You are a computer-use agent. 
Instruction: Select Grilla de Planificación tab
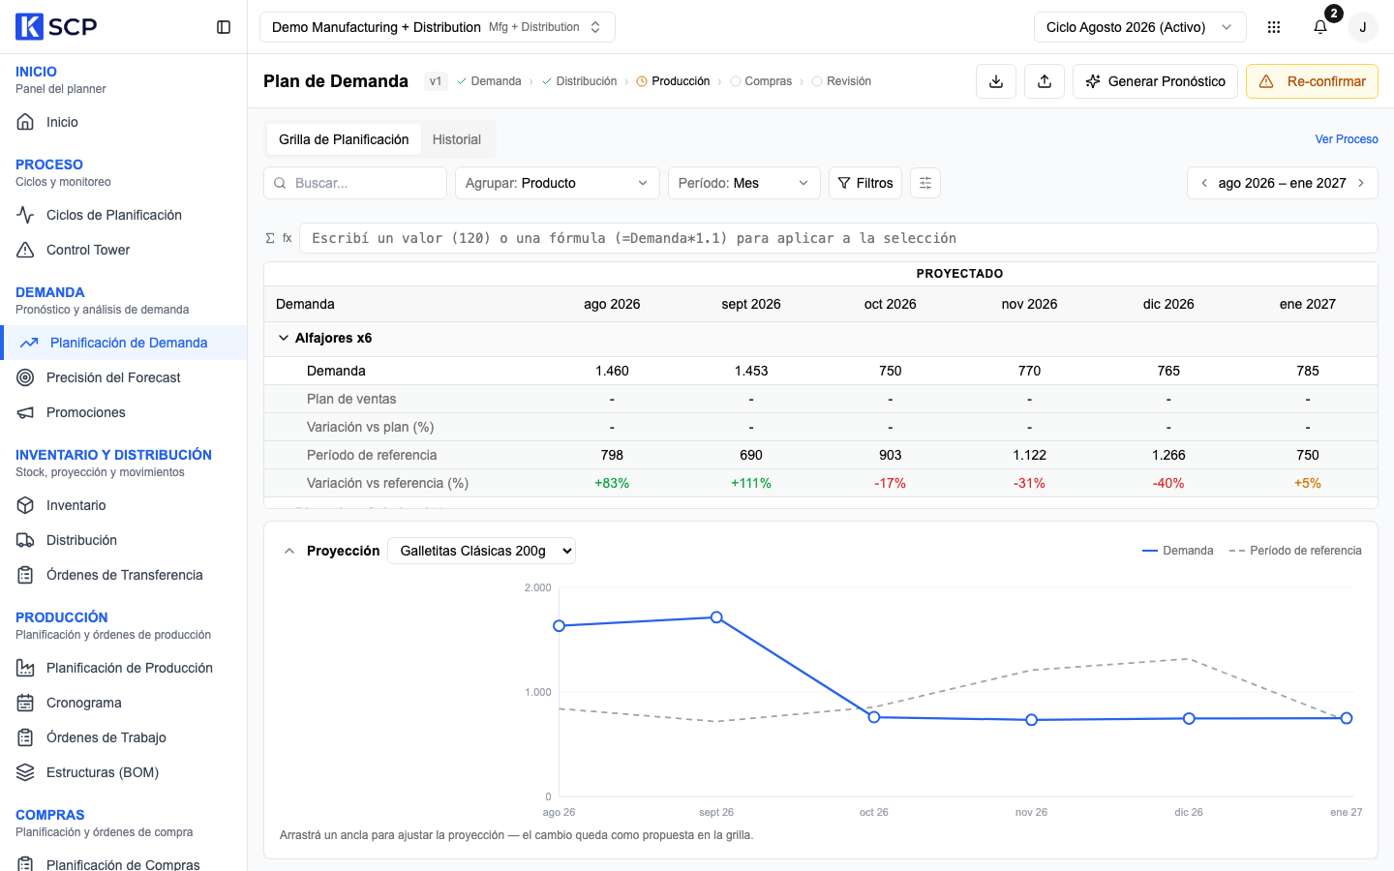click(x=344, y=139)
